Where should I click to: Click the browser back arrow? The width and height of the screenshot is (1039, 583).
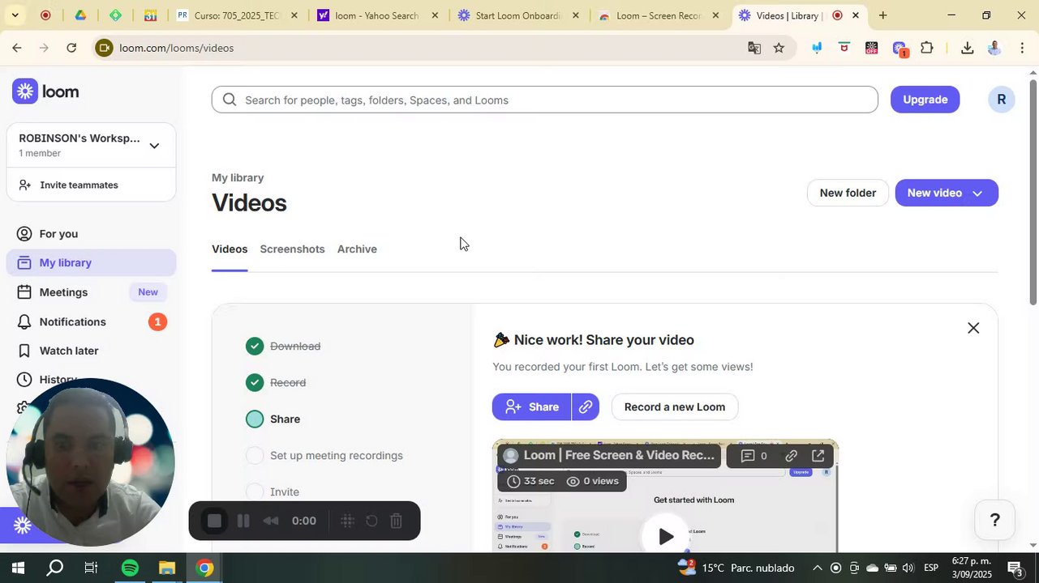coord(16,48)
